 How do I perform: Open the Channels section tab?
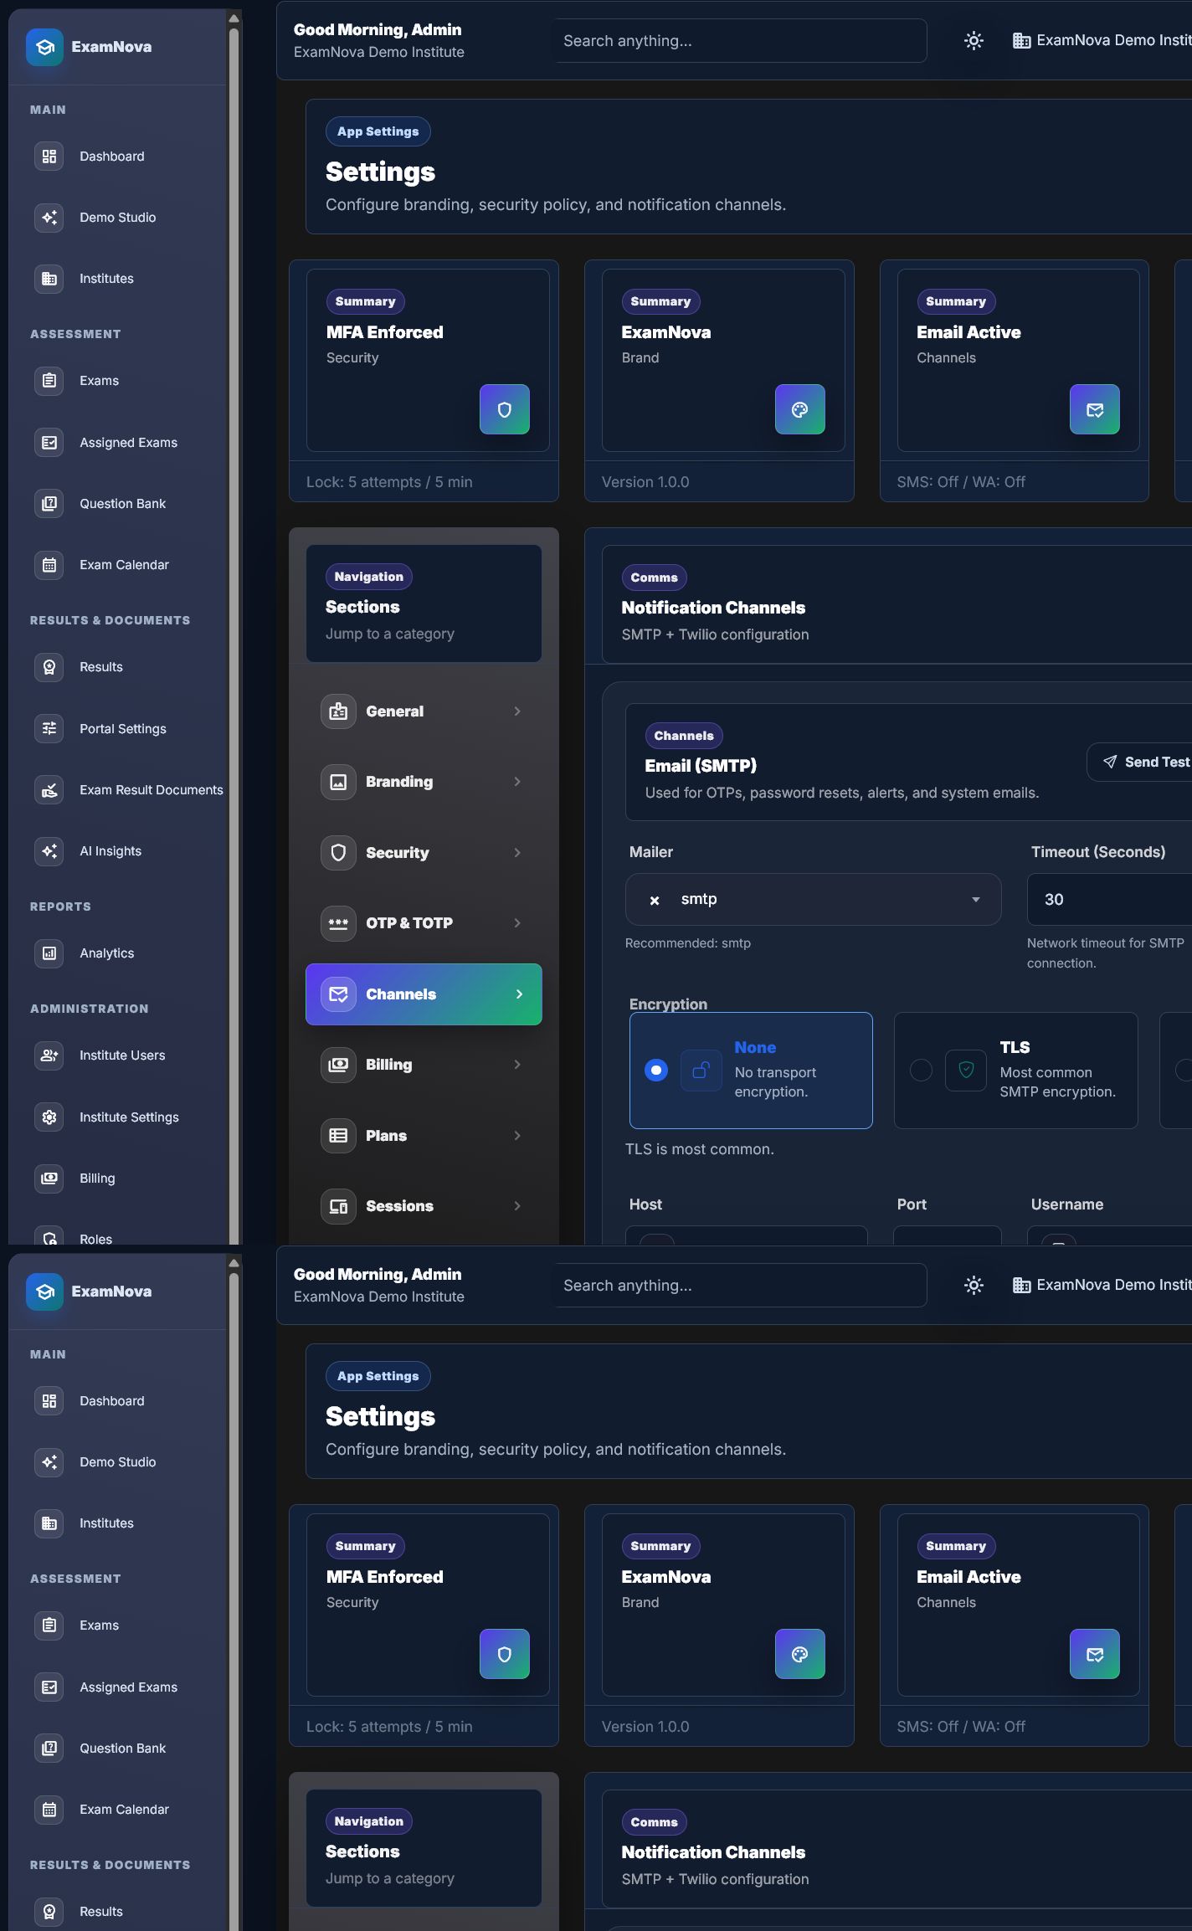424,994
